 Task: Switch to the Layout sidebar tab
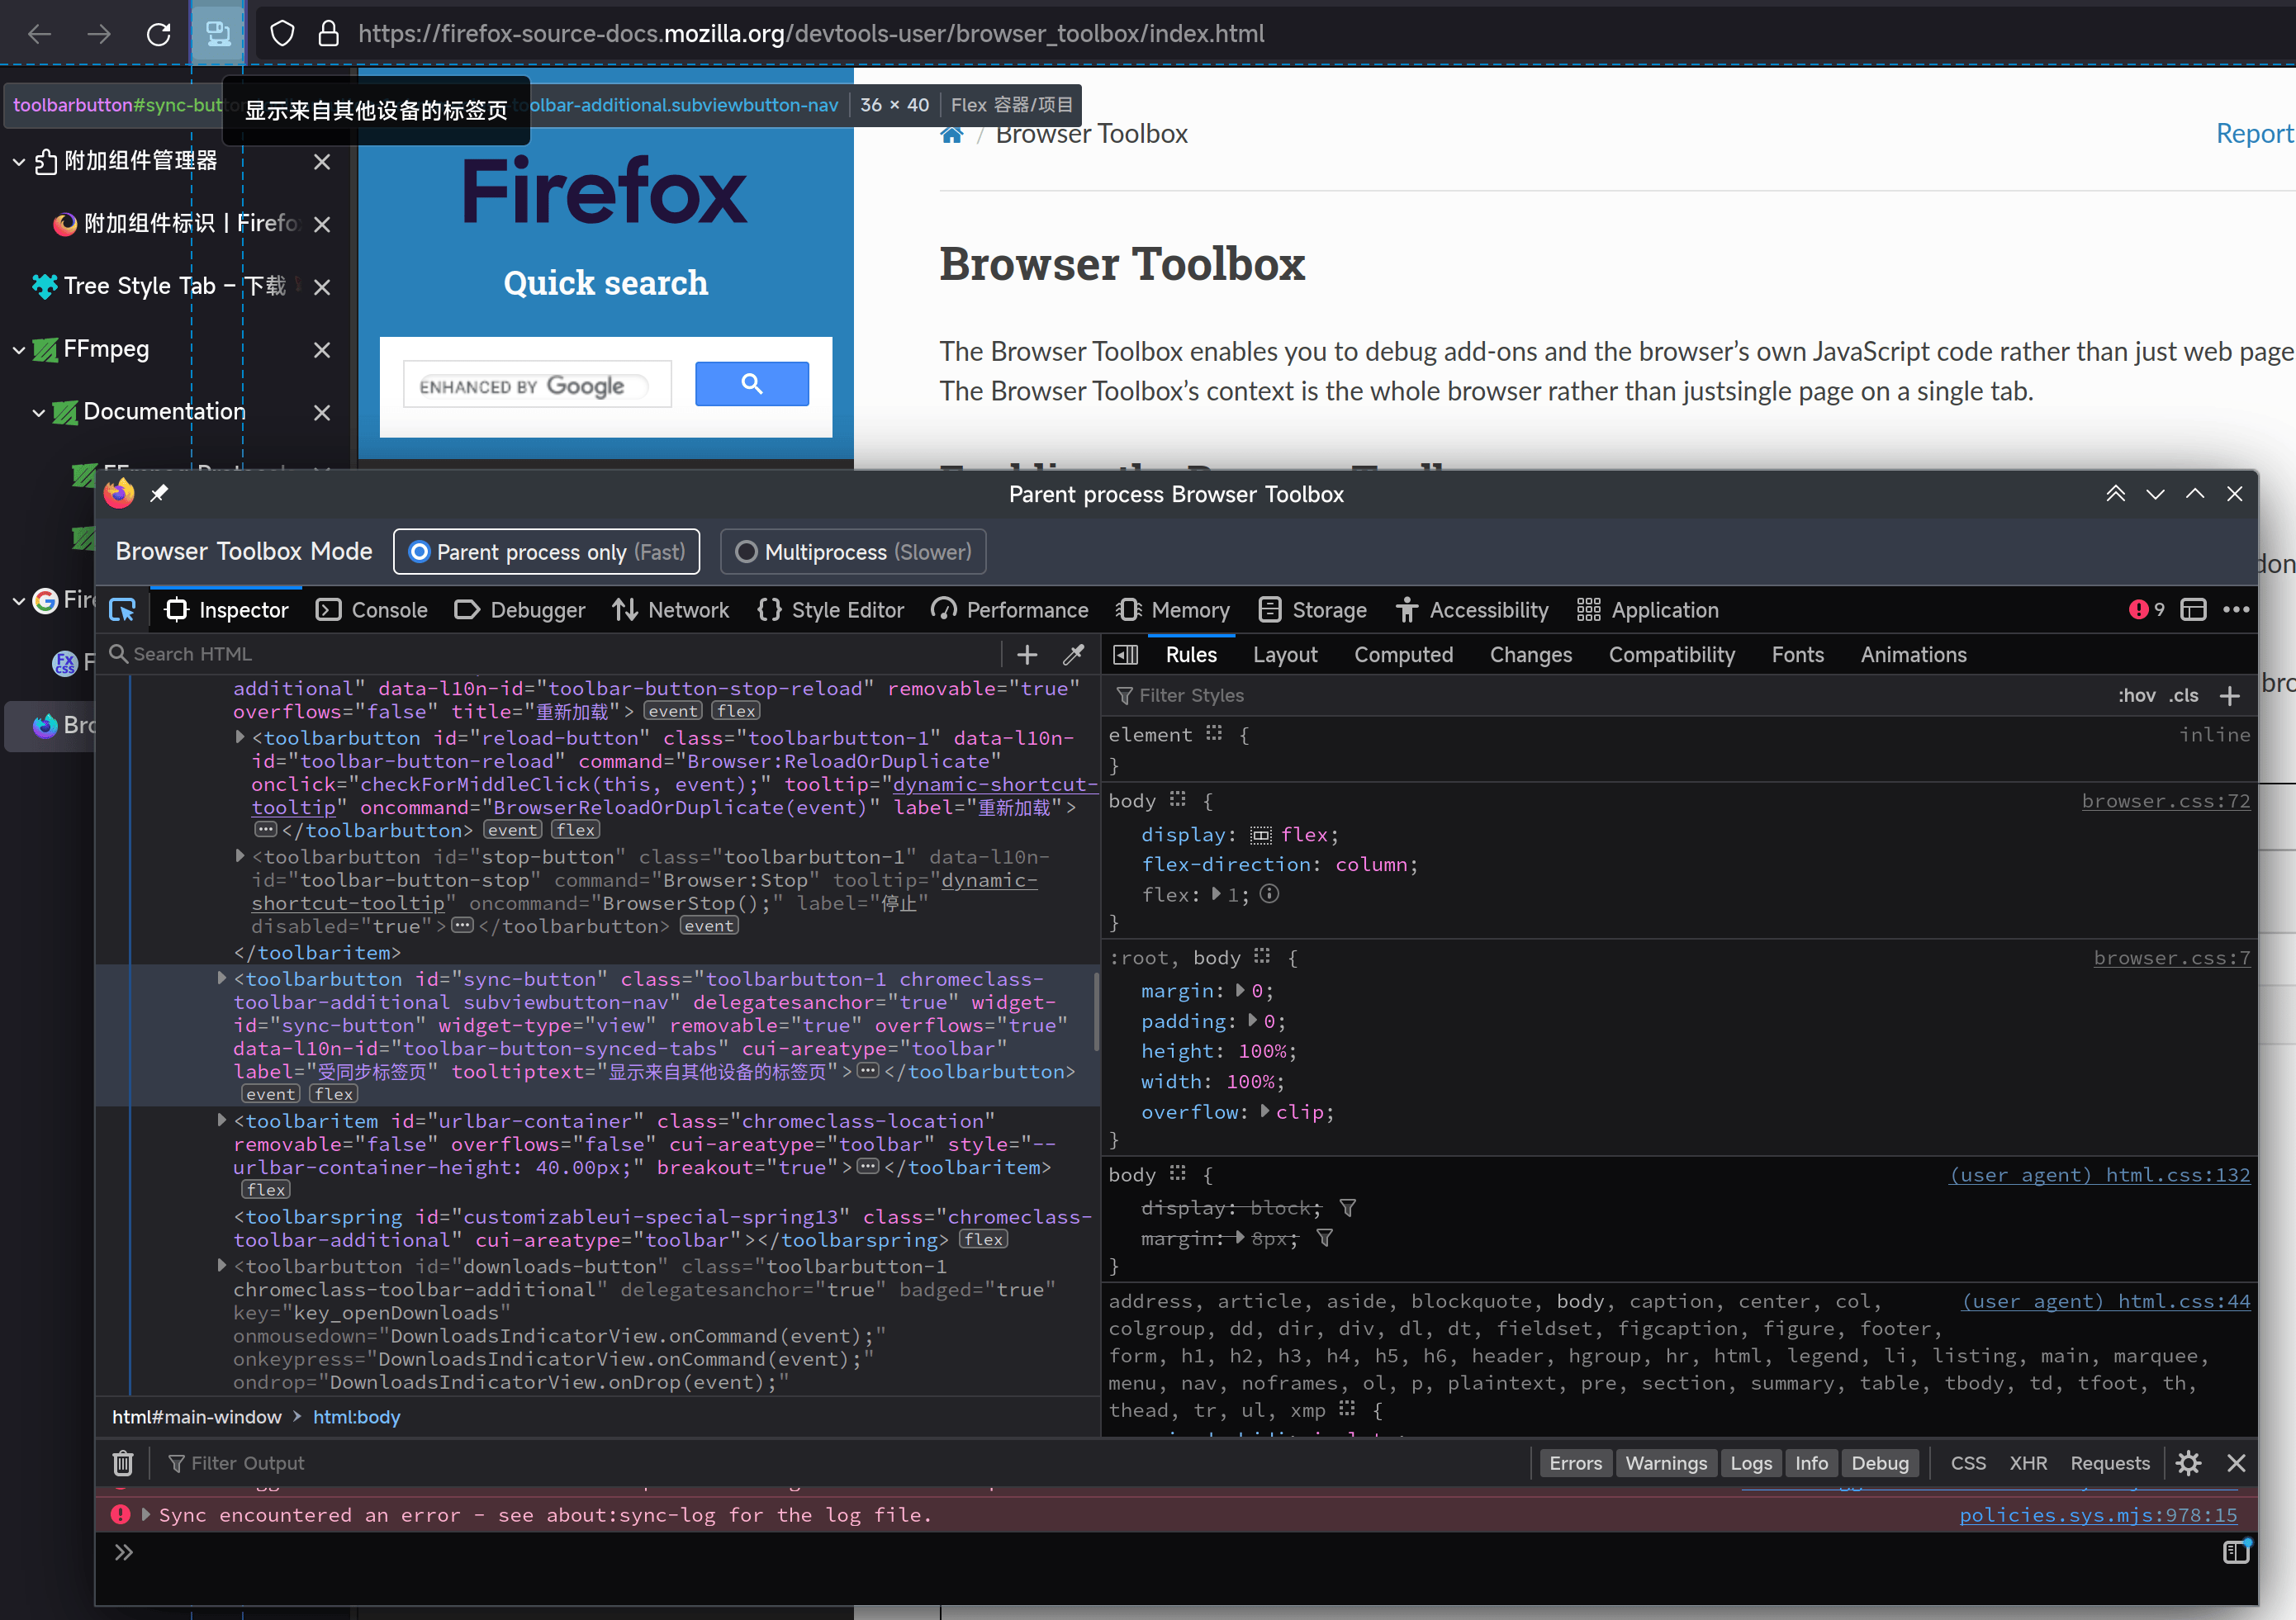[x=1285, y=655]
